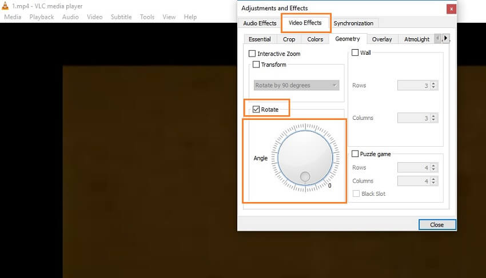Image resolution: width=486 pixels, height=278 pixels.
Task: Enable the Puzzle game checkbox
Action: tap(355, 154)
